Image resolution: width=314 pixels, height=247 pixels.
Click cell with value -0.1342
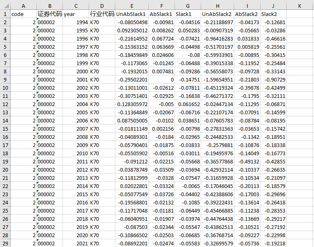[x=247, y=137]
